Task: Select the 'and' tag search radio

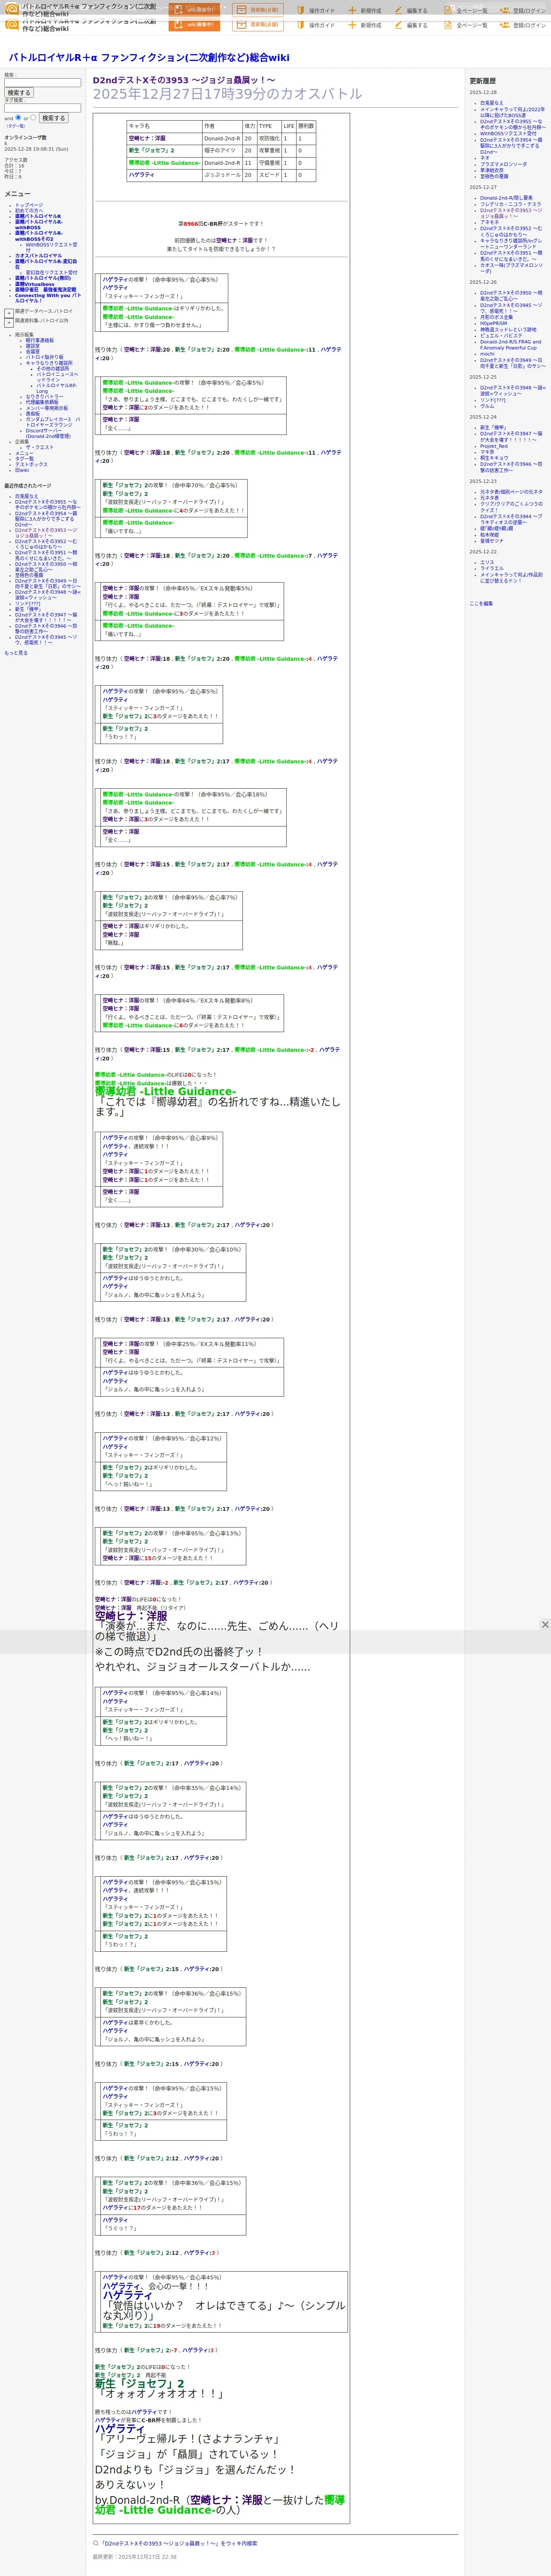Action: click(18, 117)
